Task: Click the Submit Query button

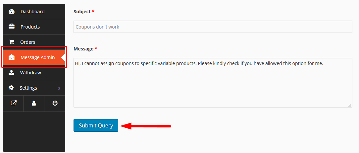Action: (x=96, y=125)
